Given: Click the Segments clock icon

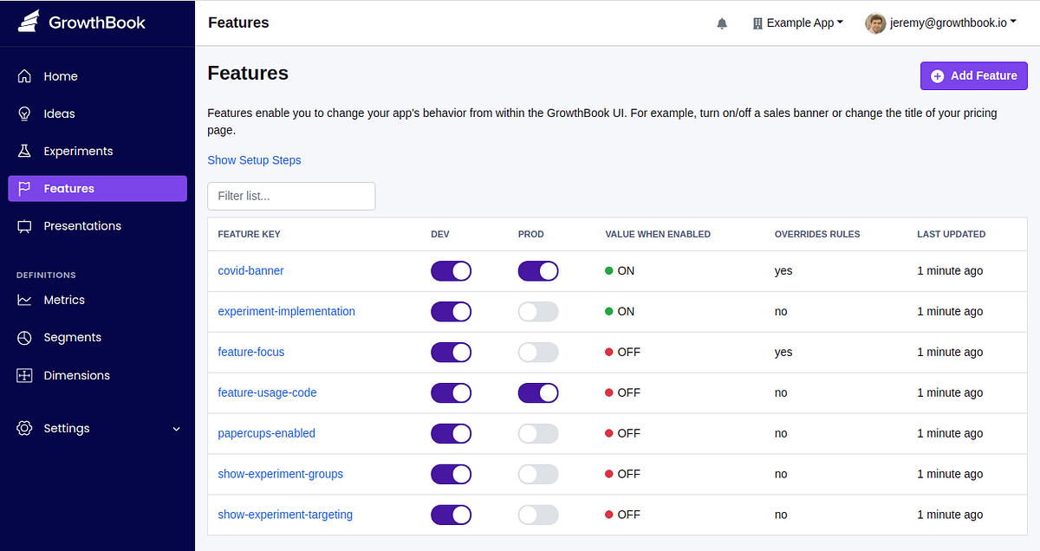Looking at the screenshot, I should click(x=27, y=337).
